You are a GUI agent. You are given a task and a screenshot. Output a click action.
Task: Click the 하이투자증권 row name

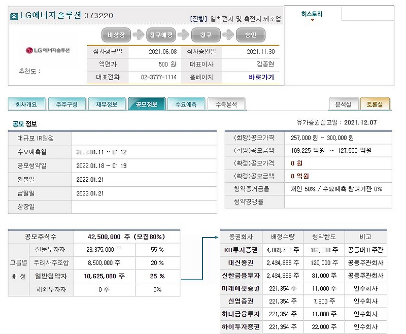point(241,327)
